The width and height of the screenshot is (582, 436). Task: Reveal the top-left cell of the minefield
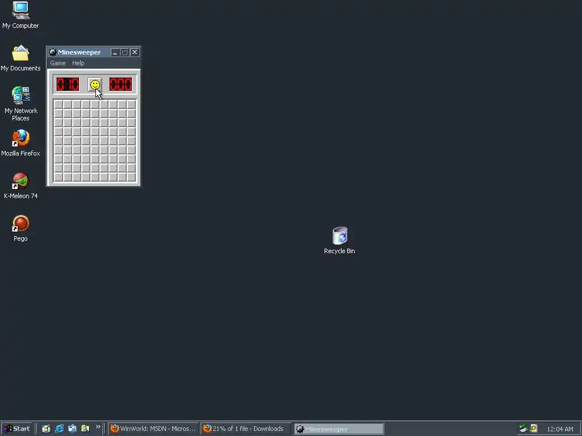tap(59, 104)
